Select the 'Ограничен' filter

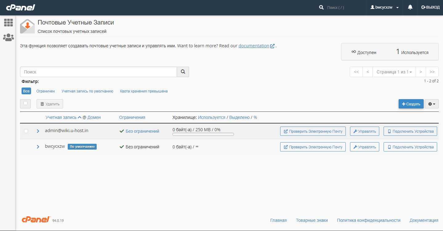pyautogui.click(x=46, y=91)
